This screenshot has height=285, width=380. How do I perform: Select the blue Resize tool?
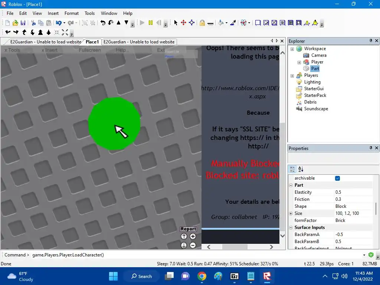click(x=192, y=23)
